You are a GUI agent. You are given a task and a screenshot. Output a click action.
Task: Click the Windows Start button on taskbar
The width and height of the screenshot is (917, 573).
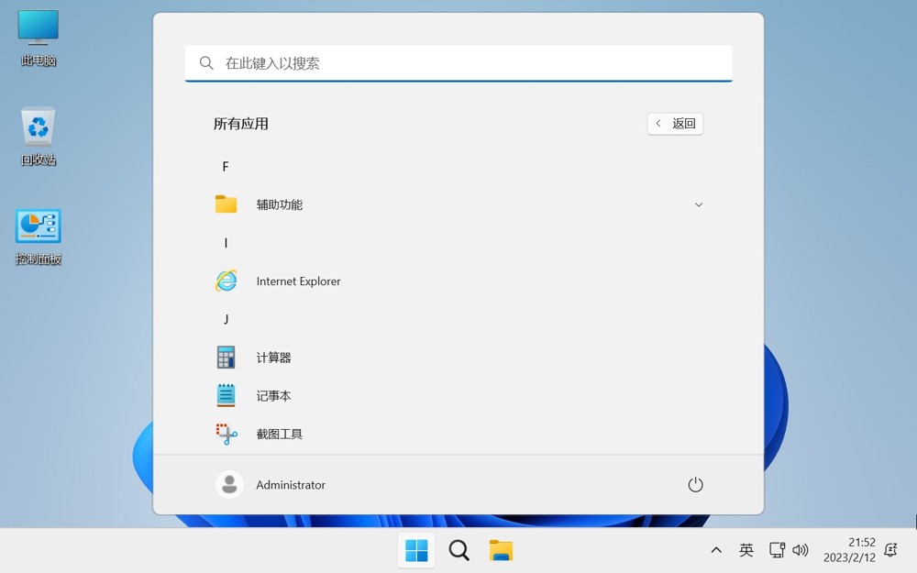click(416, 550)
